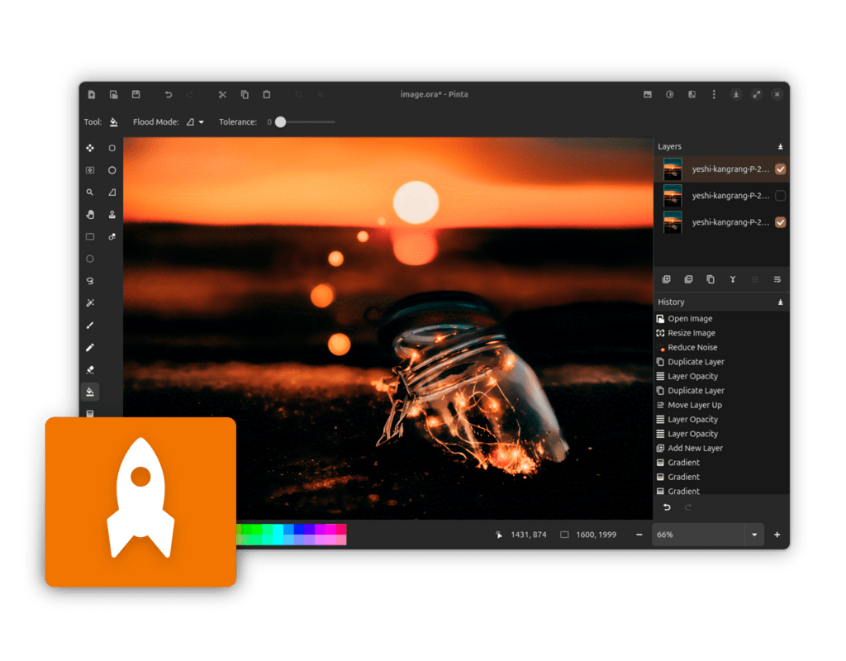Merge layer down in Layers panel
Viewport: 846px width, 661px height.
click(x=732, y=280)
